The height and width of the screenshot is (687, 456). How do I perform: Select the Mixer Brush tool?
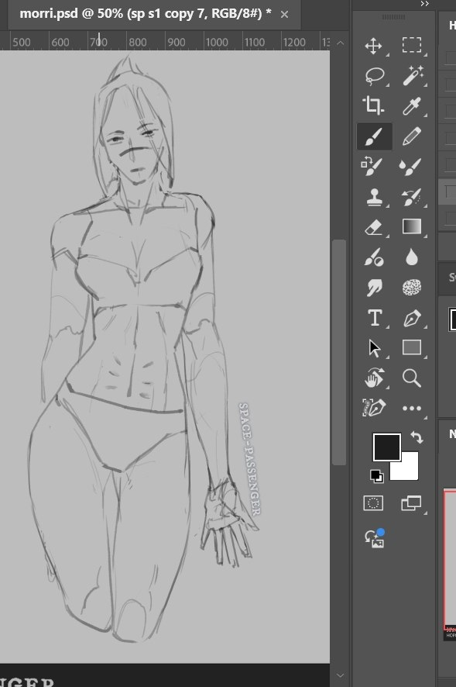pos(411,167)
